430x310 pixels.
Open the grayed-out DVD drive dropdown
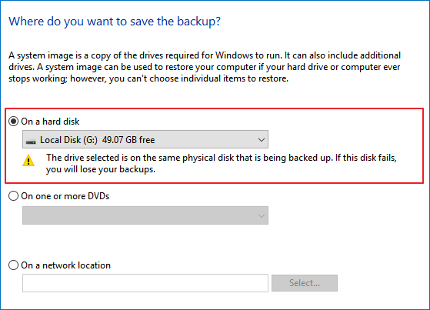(145, 215)
